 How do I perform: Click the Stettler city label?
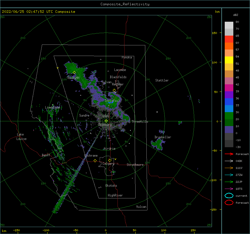coord(162,80)
